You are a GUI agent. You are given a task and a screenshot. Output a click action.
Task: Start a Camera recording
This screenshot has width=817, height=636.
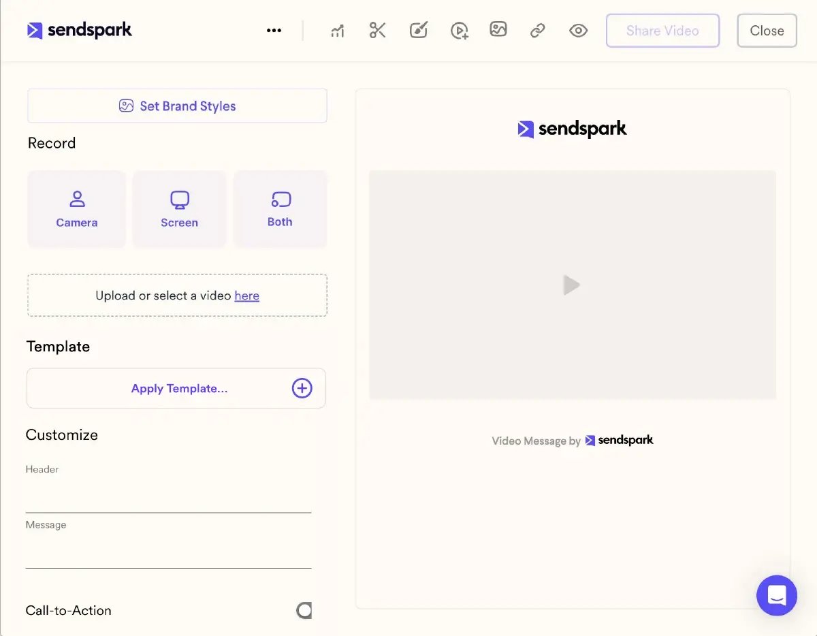[77, 208]
